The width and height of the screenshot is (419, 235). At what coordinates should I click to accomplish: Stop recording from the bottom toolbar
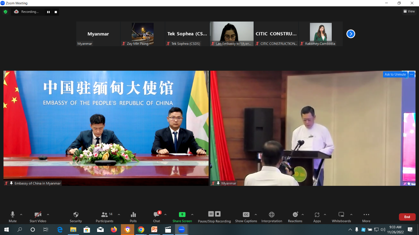218,214
